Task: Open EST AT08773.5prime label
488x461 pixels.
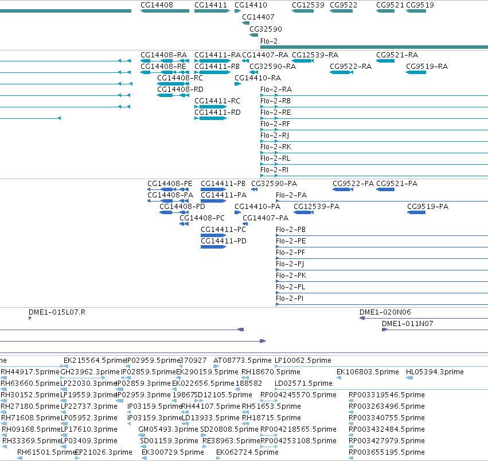Action: click(x=243, y=361)
